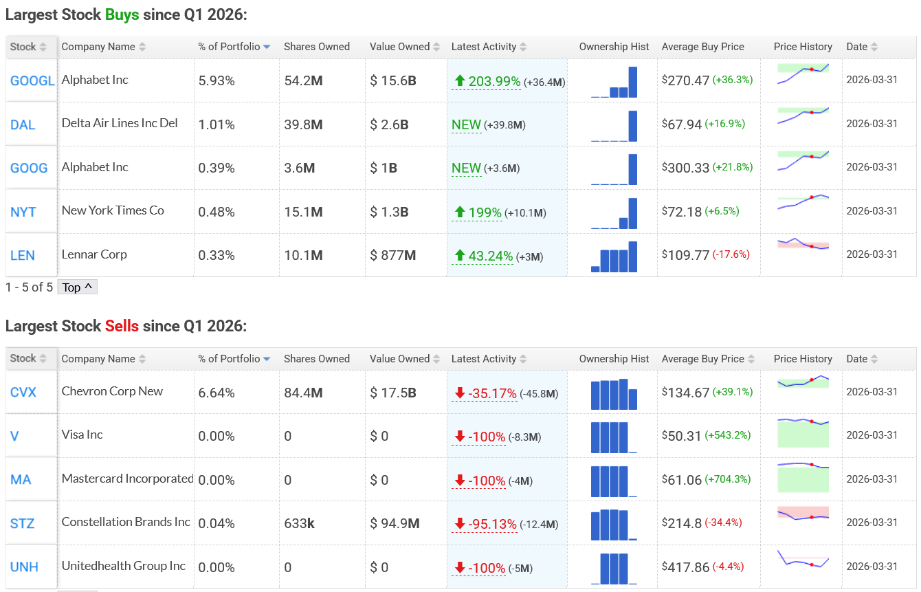Open the GOOGL price history sparkline
The image size is (921, 592).
[x=803, y=74]
